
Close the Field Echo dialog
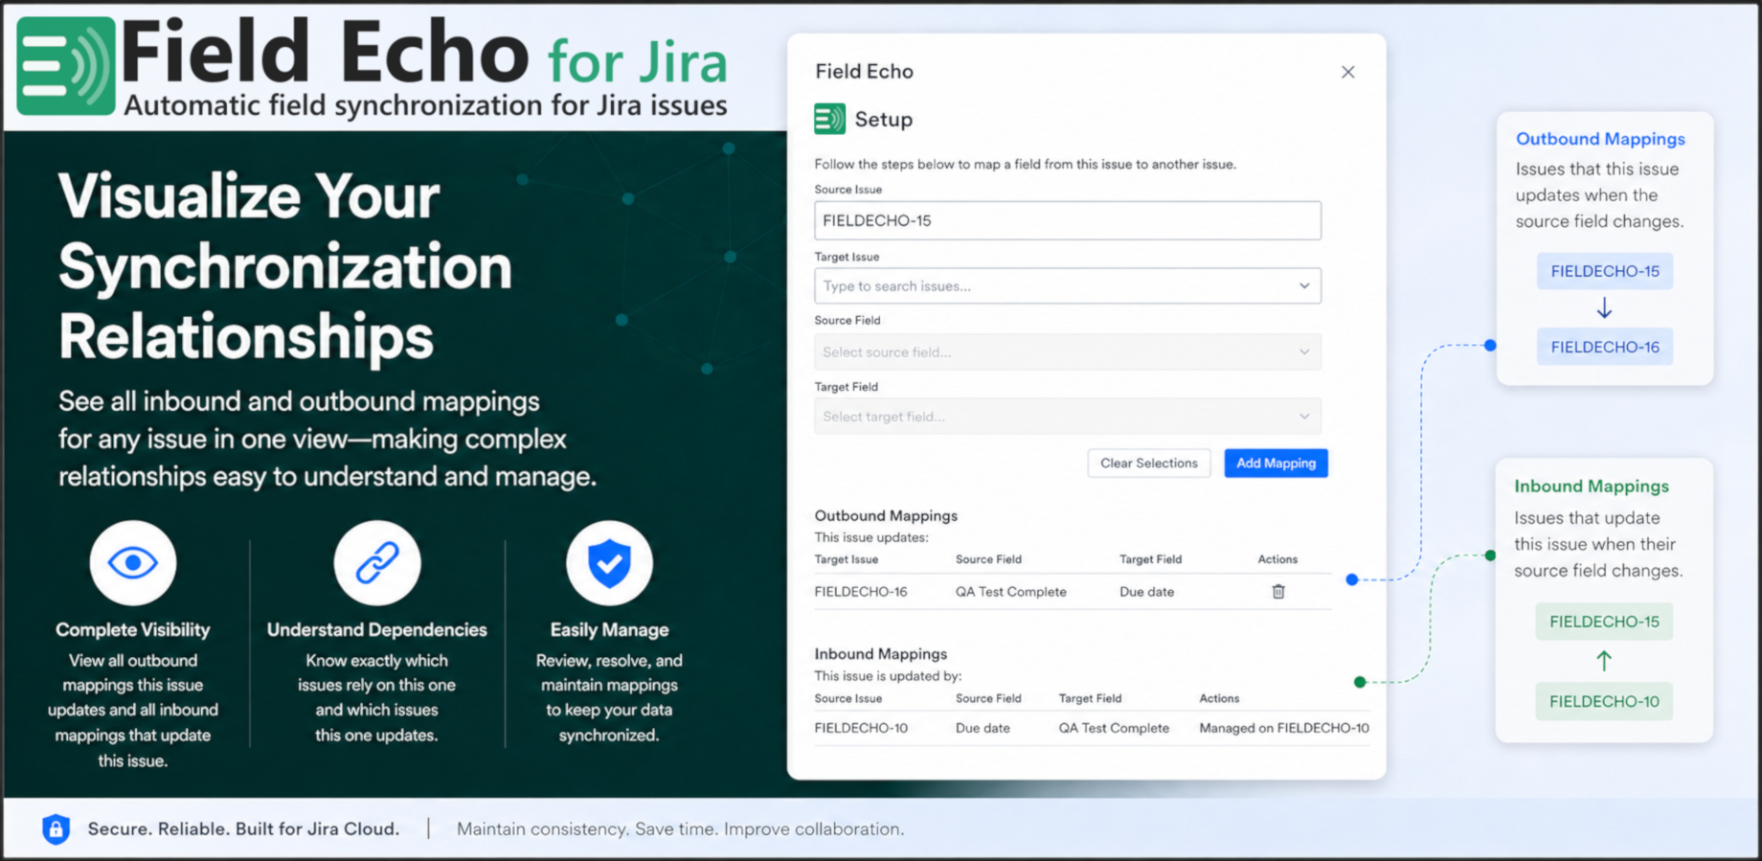pyautogui.click(x=1347, y=72)
